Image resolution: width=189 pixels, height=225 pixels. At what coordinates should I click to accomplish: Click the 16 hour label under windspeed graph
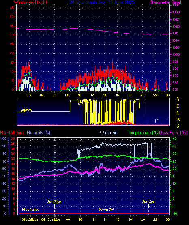pyautogui.click(x=117, y=95)
